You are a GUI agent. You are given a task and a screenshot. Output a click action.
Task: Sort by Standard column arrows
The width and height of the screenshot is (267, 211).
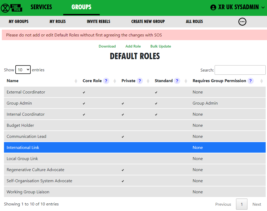point(186,81)
